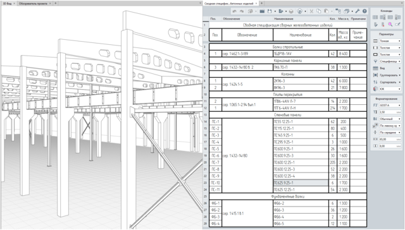The image size is (405, 230).
Task: Click the Paste clipboard toolbar icon
Action: tap(327, 11)
